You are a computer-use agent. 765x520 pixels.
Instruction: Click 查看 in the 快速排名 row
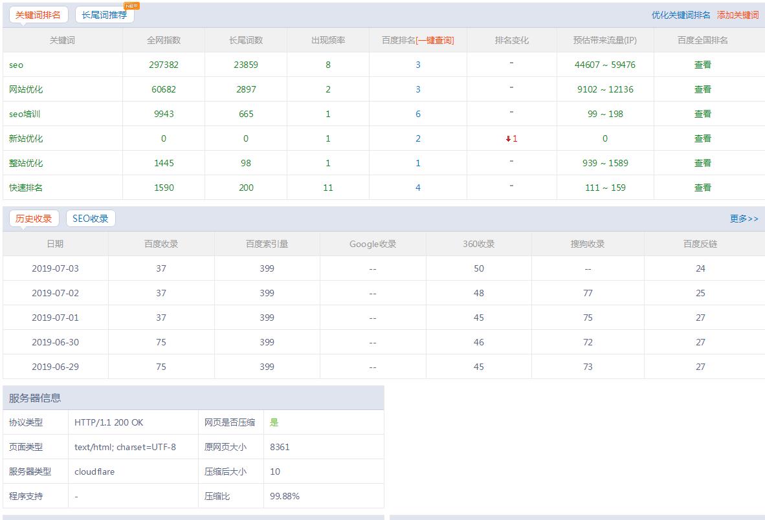(703, 188)
